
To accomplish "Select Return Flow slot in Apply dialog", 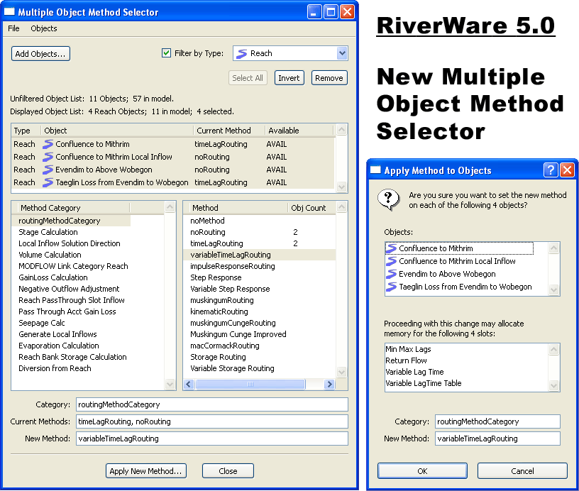I will pyautogui.click(x=406, y=360).
